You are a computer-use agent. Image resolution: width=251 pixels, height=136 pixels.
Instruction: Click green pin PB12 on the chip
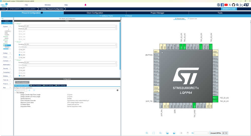click(x=215, y=101)
